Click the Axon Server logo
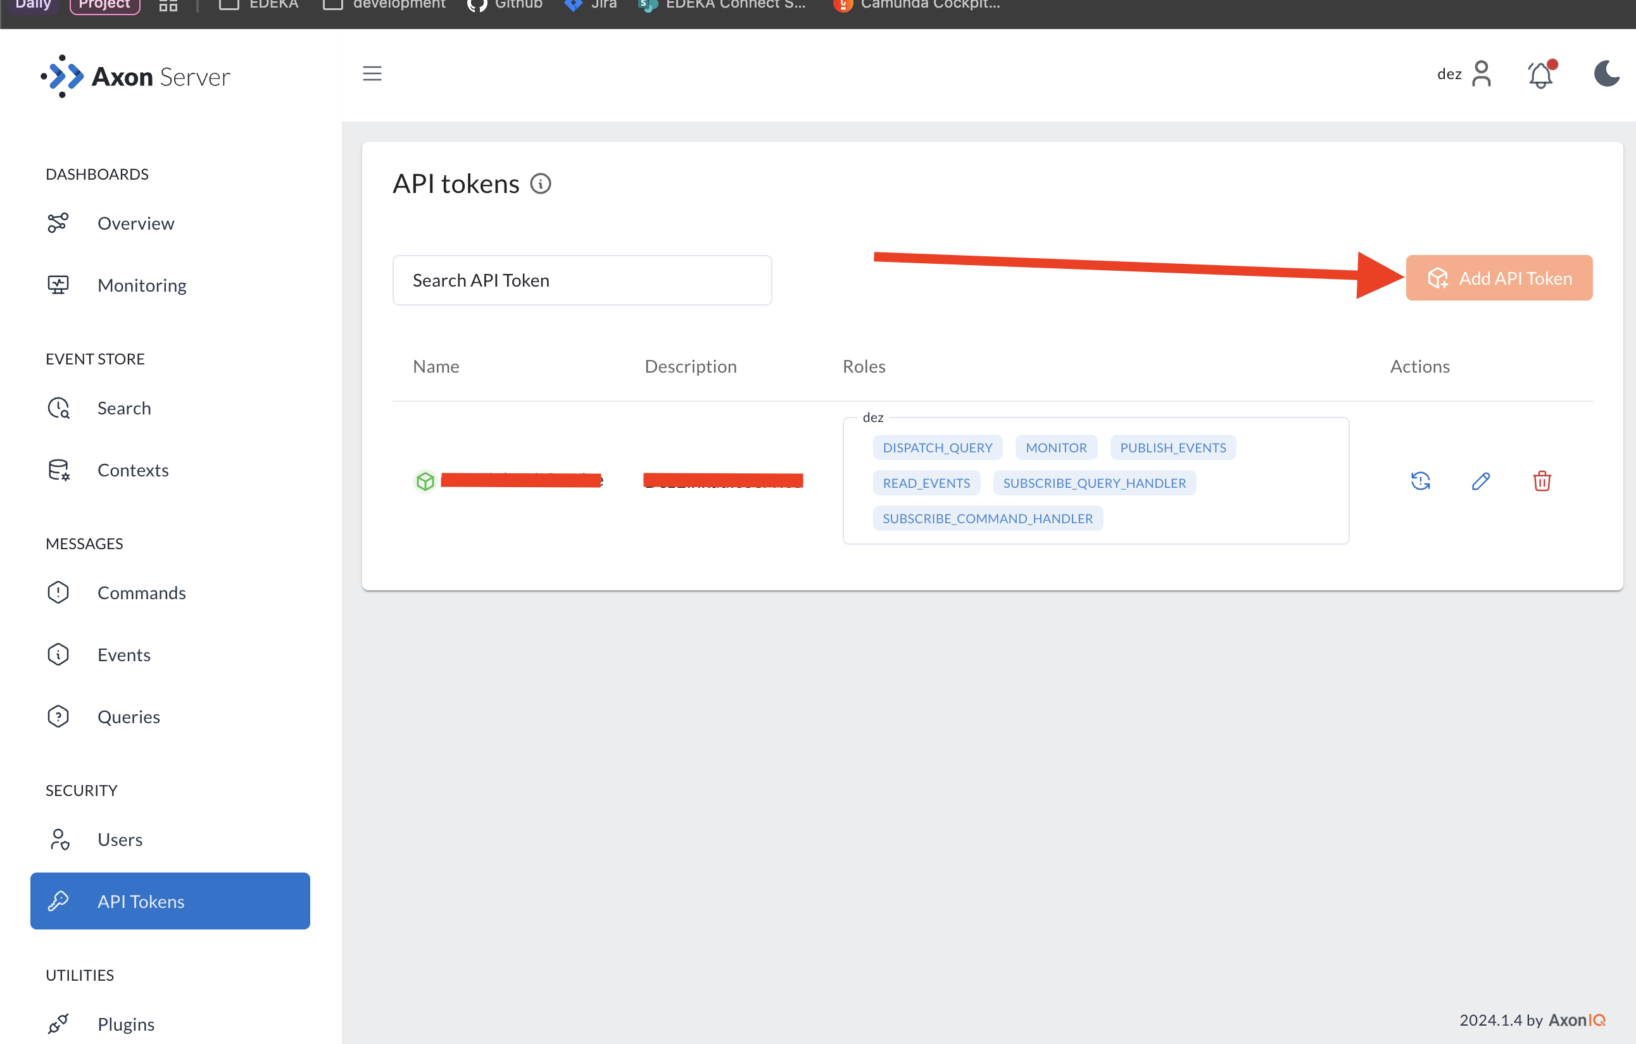1636x1044 pixels. [x=136, y=77]
